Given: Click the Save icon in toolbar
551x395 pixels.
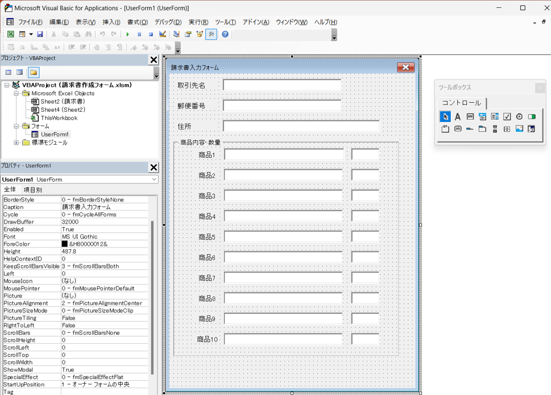Looking at the screenshot, I should pos(40,35).
